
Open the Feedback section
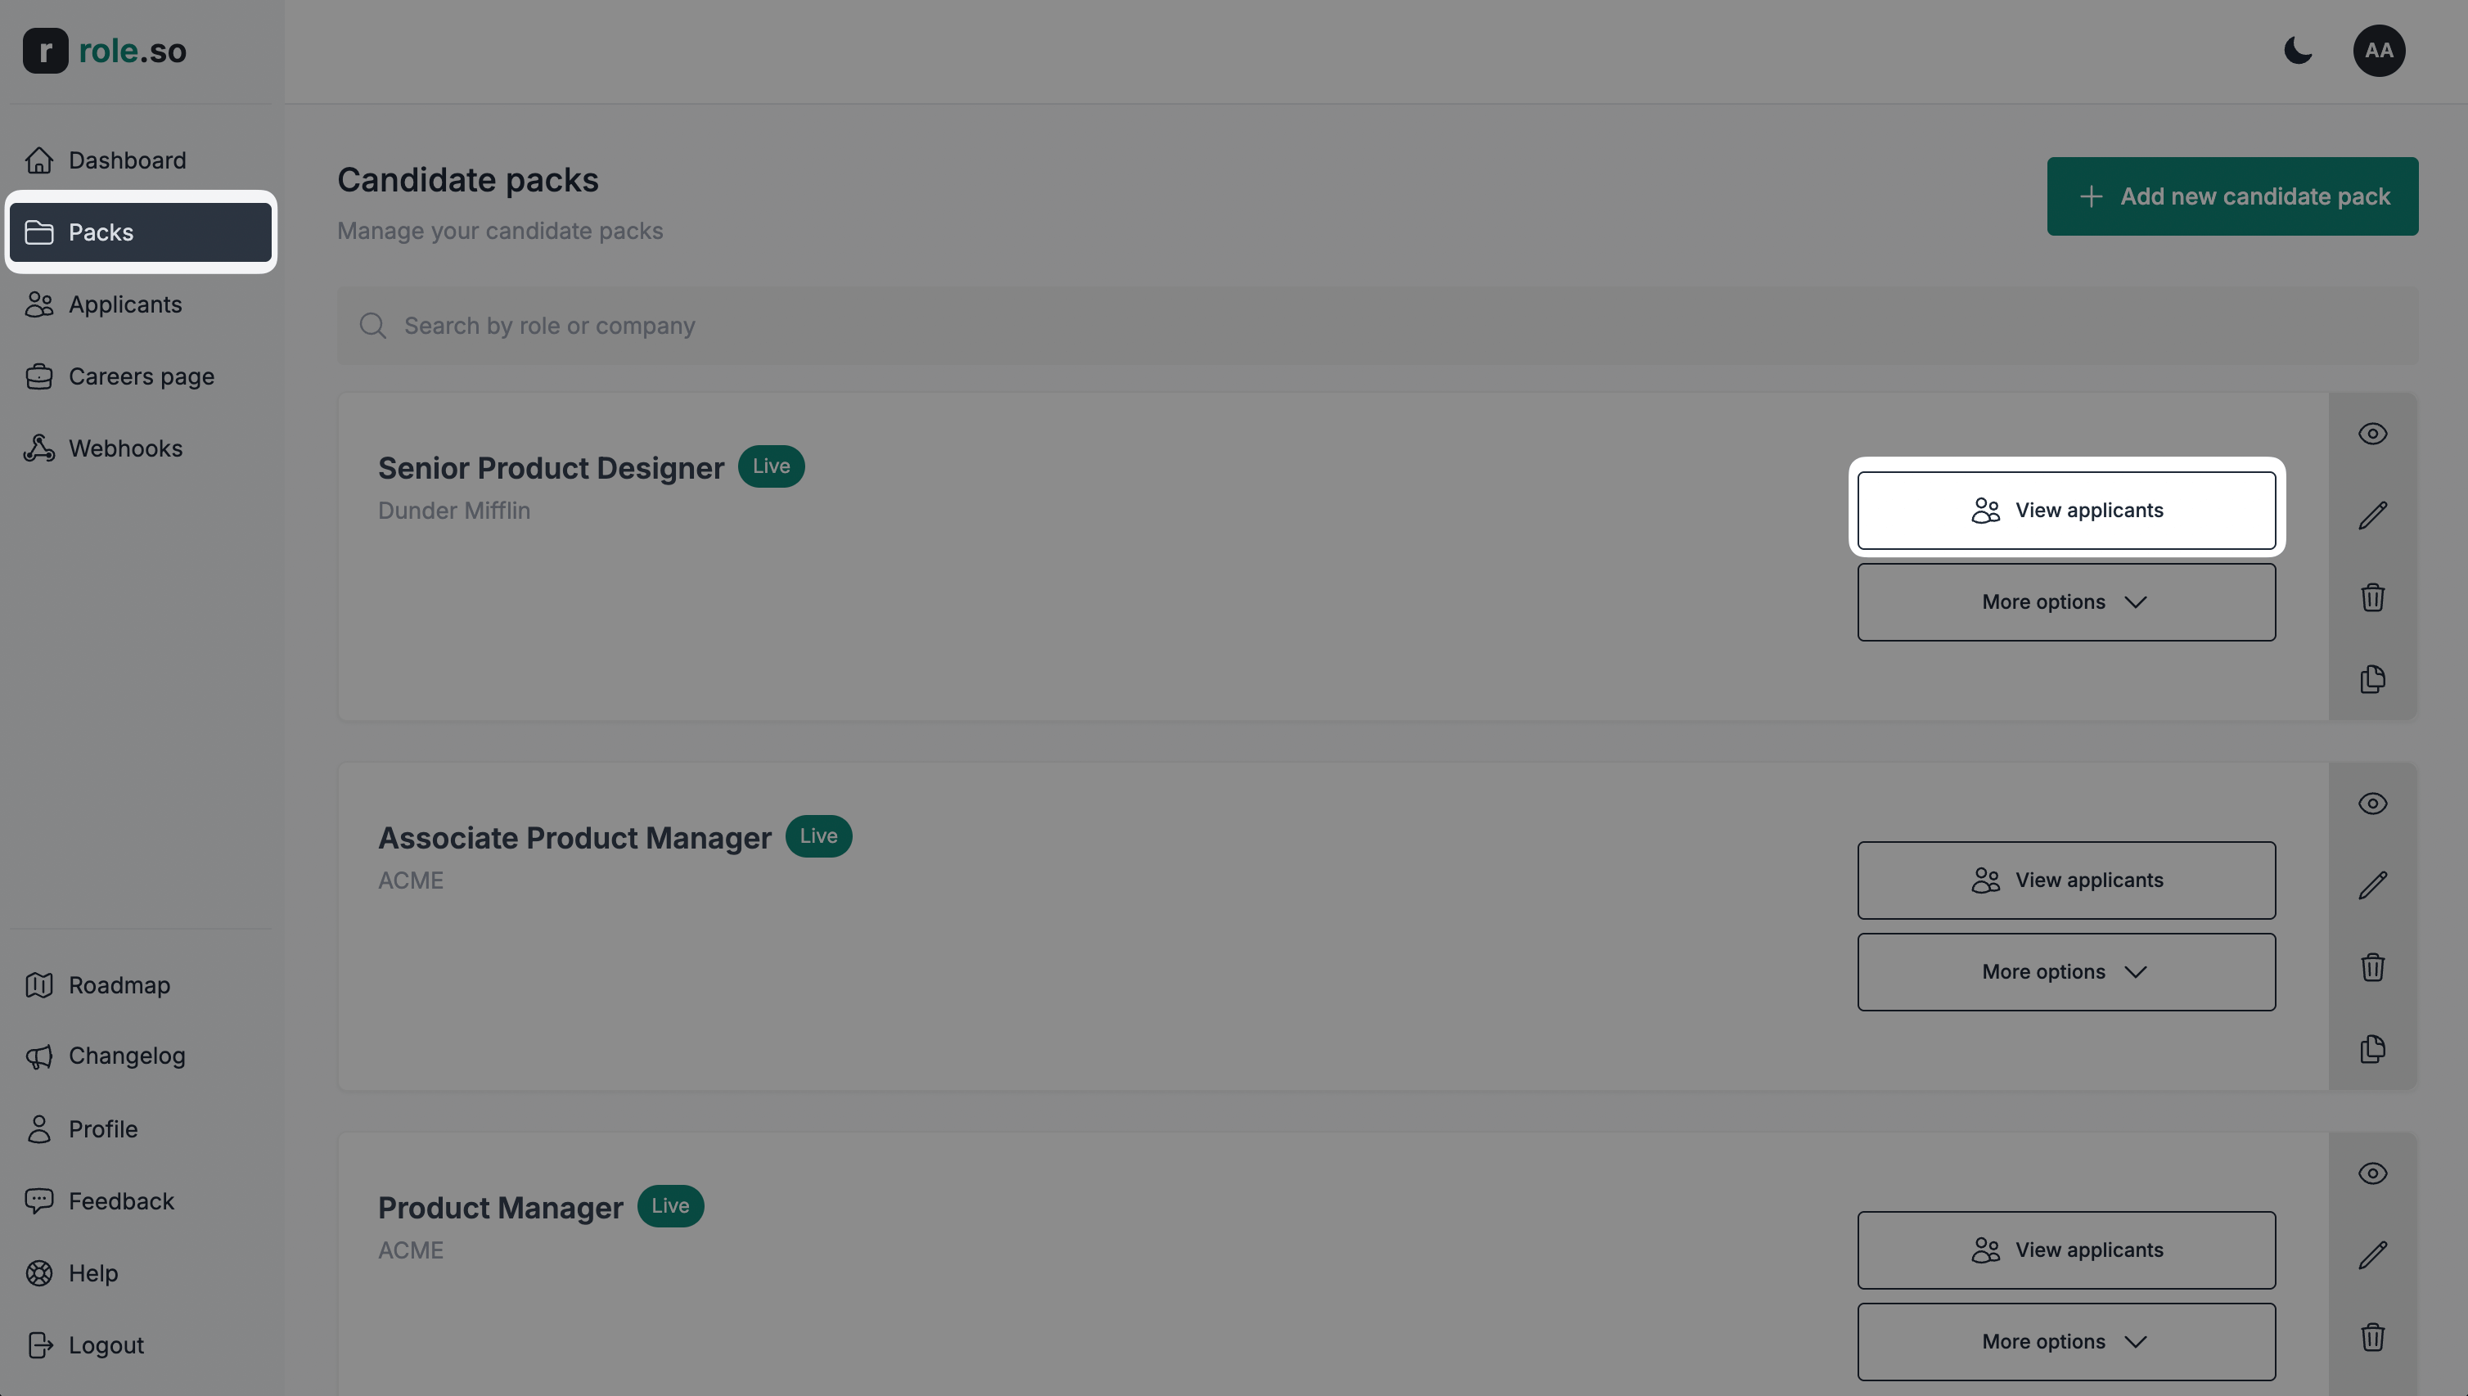pos(119,1200)
